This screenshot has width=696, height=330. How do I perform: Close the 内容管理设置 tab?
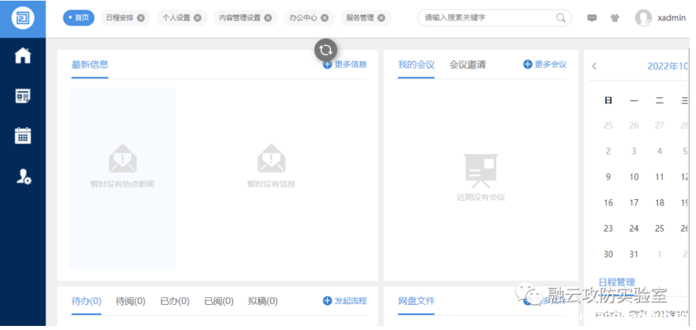pos(268,18)
